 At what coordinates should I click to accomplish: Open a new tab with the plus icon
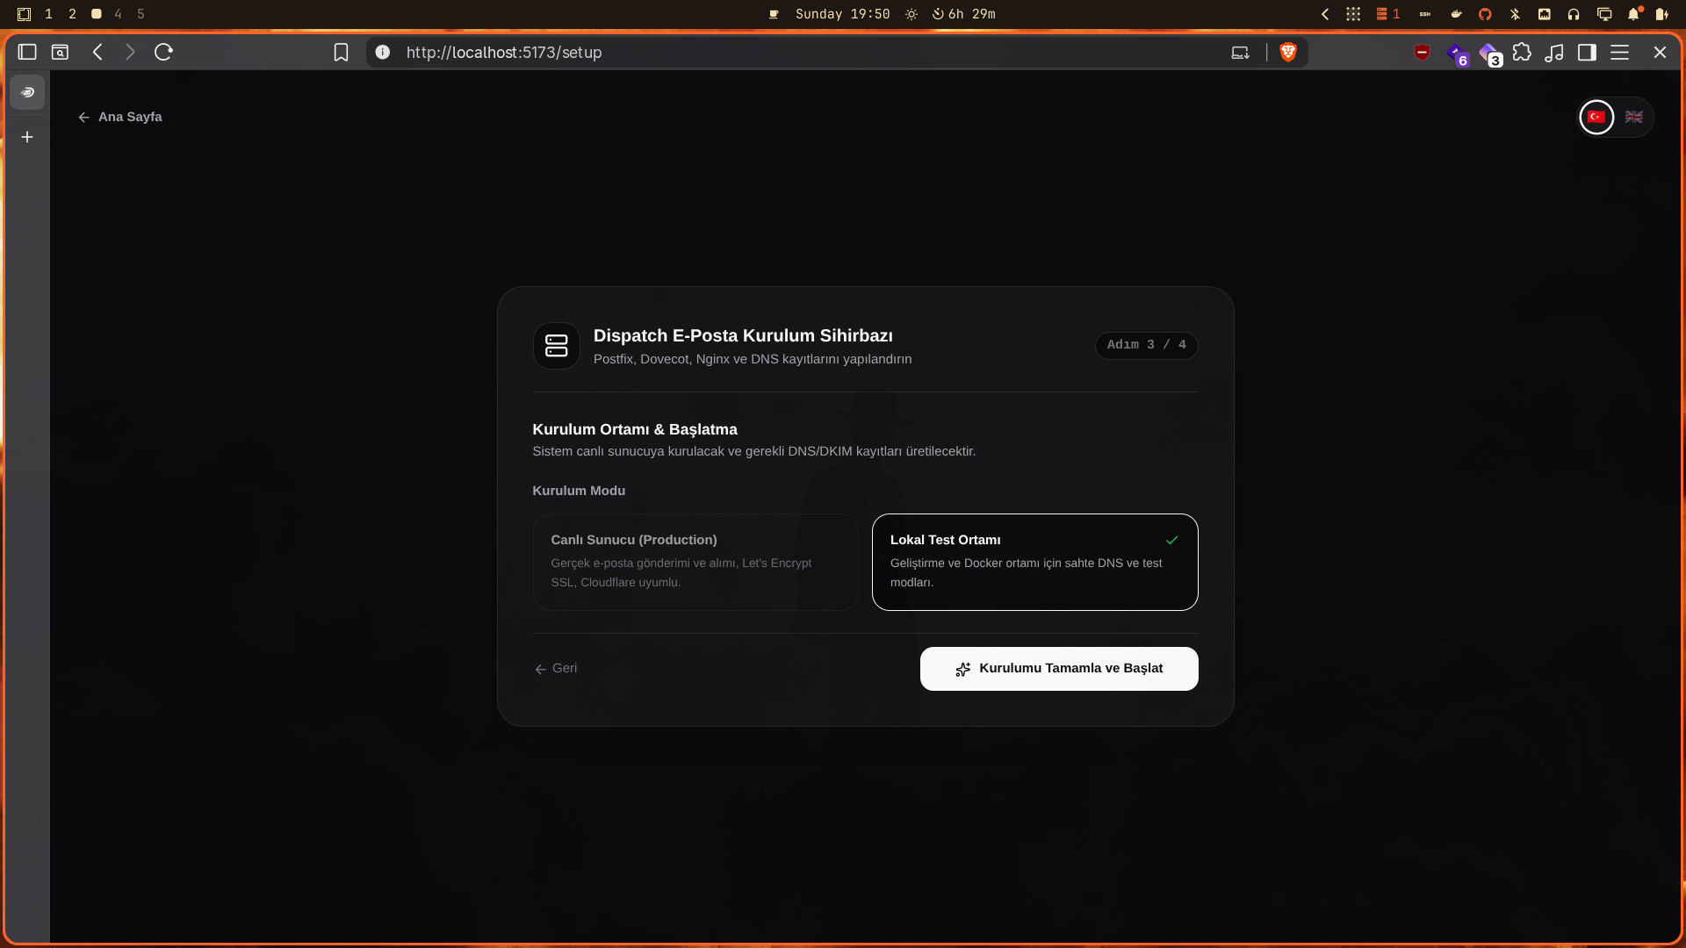pos(27,137)
